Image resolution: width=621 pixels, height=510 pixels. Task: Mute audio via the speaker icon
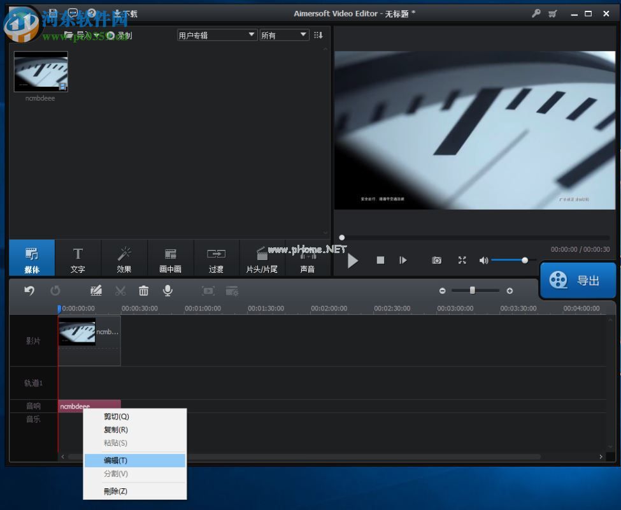coord(483,260)
